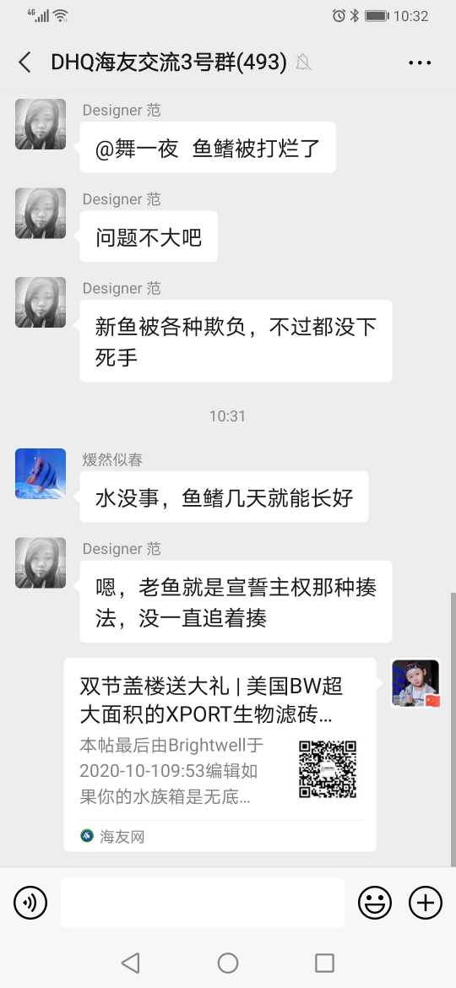Tap the message 水没事，鱼鳍几天就能长好
The image size is (456, 988).
click(224, 497)
